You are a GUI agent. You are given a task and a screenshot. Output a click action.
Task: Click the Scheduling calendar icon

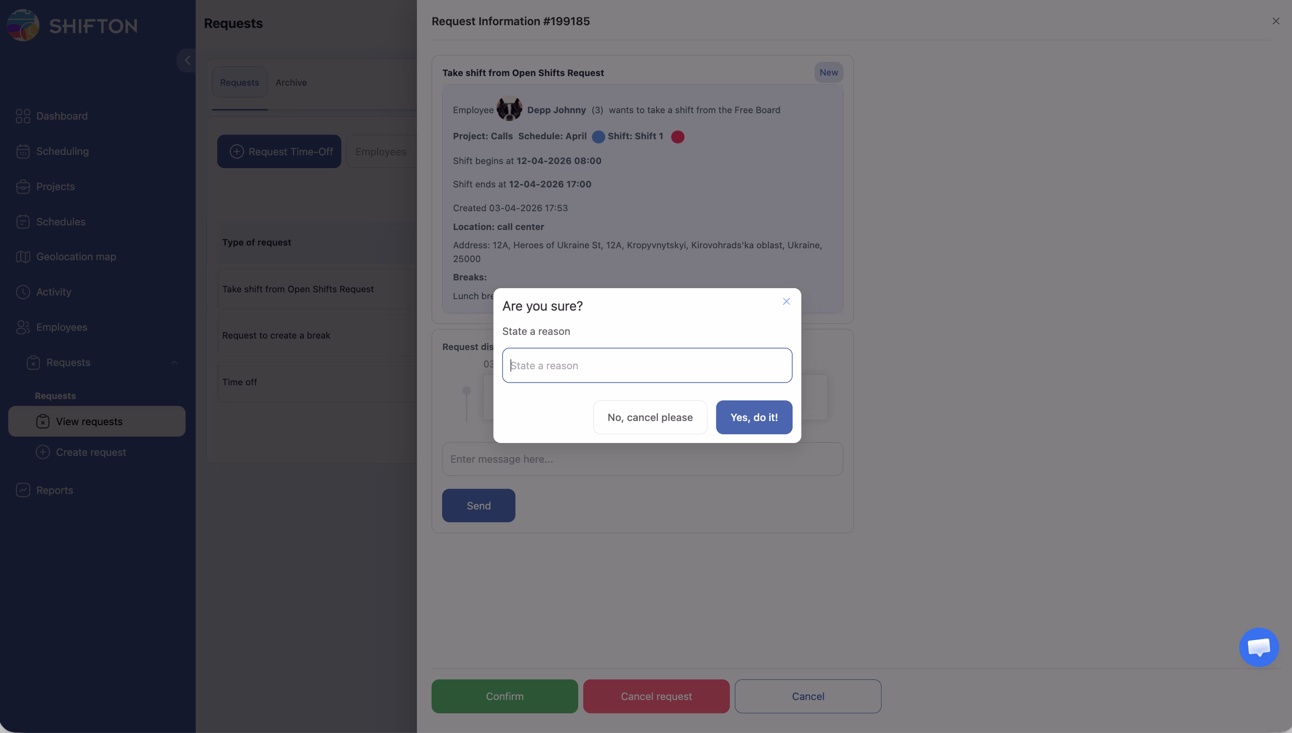22,152
